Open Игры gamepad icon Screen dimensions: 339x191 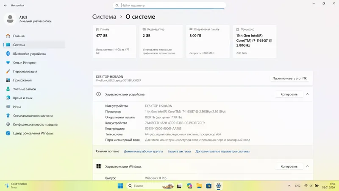coord(8,107)
